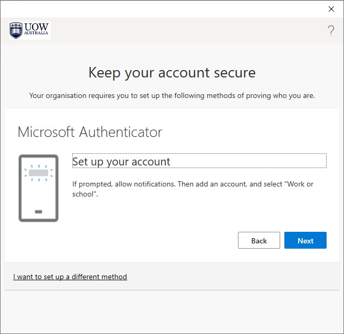Click the "Keep your account secure" heading
344x334 pixels.
pos(172,72)
